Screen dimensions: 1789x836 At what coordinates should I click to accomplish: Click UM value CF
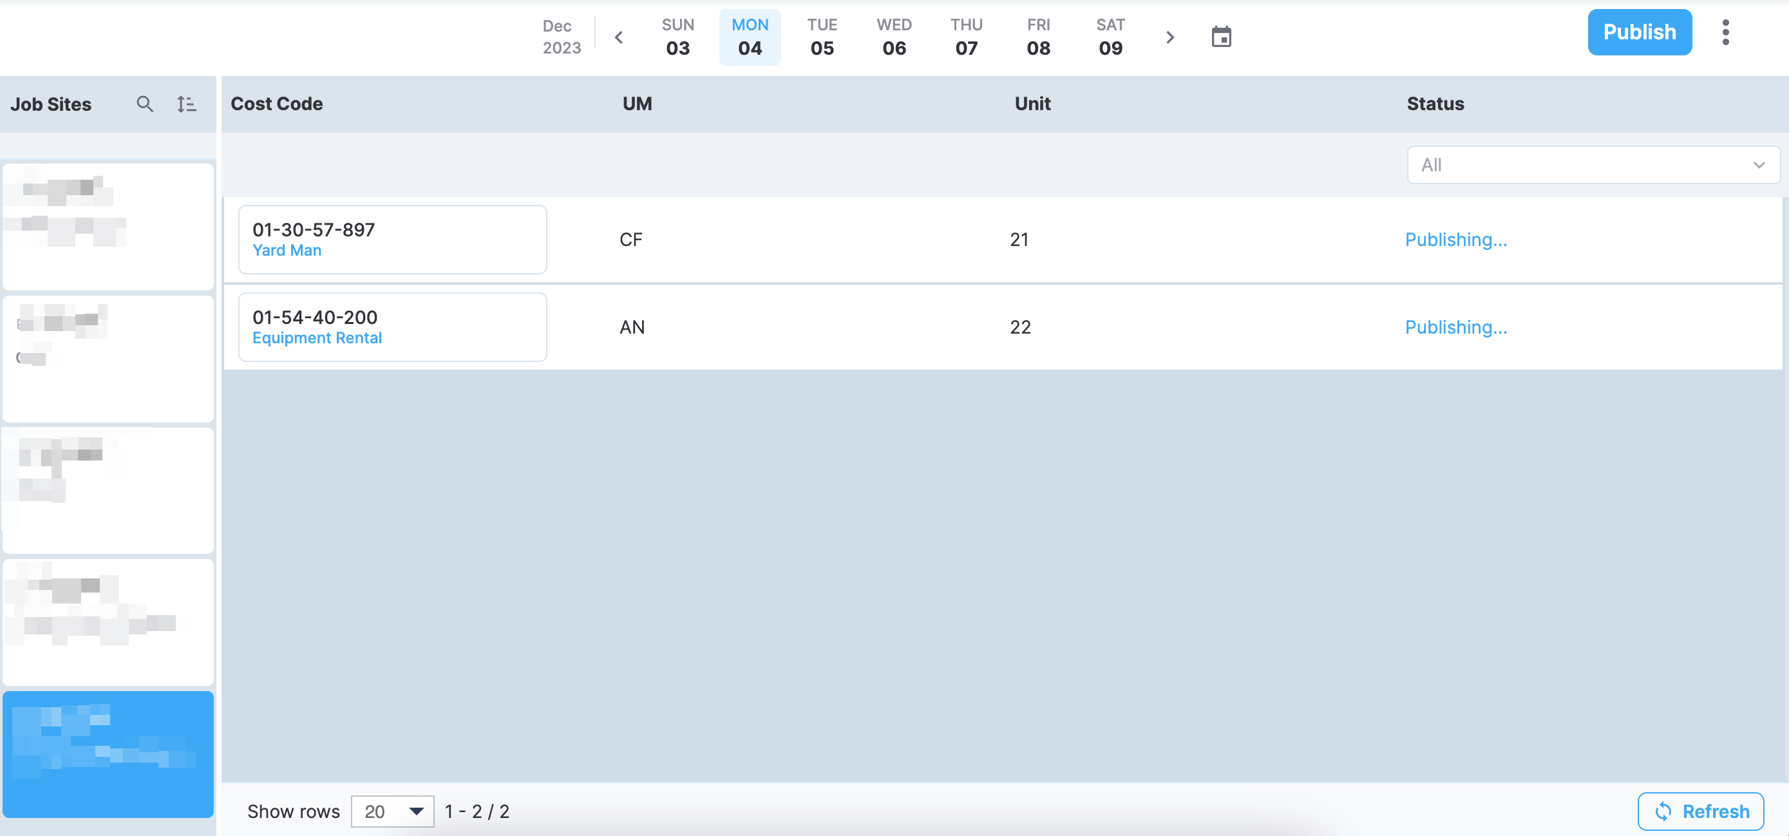pyautogui.click(x=630, y=240)
